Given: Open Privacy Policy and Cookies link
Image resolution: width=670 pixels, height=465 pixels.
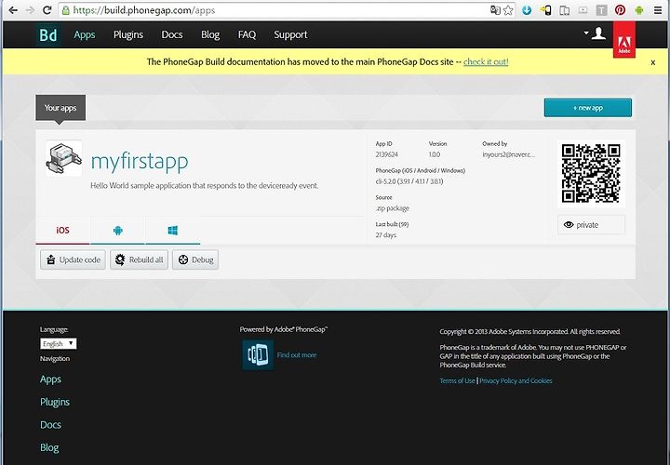Looking at the screenshot, I should tap(516, 381).
